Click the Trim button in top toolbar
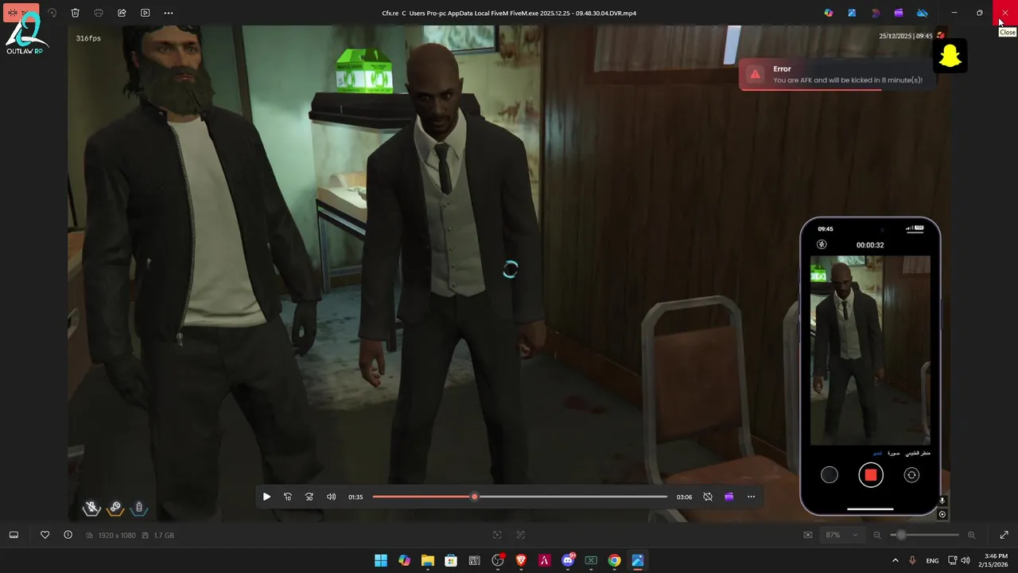 (x=21, y=13)
